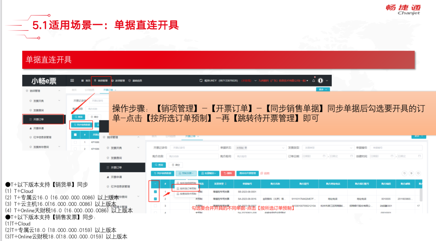The image size is (436, 241).
Task: Click the 更多 button below the black header
Action: 323,89
